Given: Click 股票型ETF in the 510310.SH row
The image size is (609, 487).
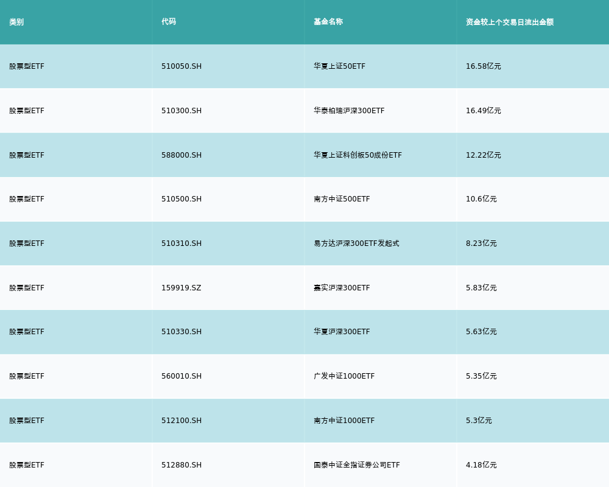Looking at the screenshot, I should (x=27, y=243).
